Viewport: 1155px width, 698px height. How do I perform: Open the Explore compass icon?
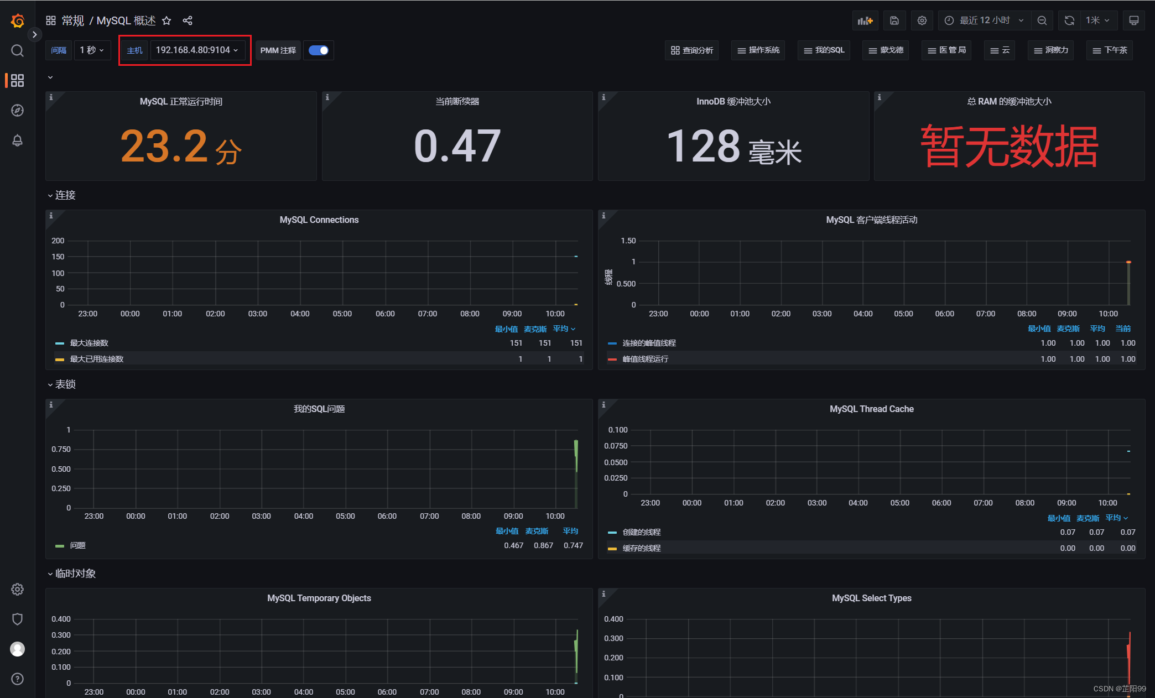(x=18, y=110)
